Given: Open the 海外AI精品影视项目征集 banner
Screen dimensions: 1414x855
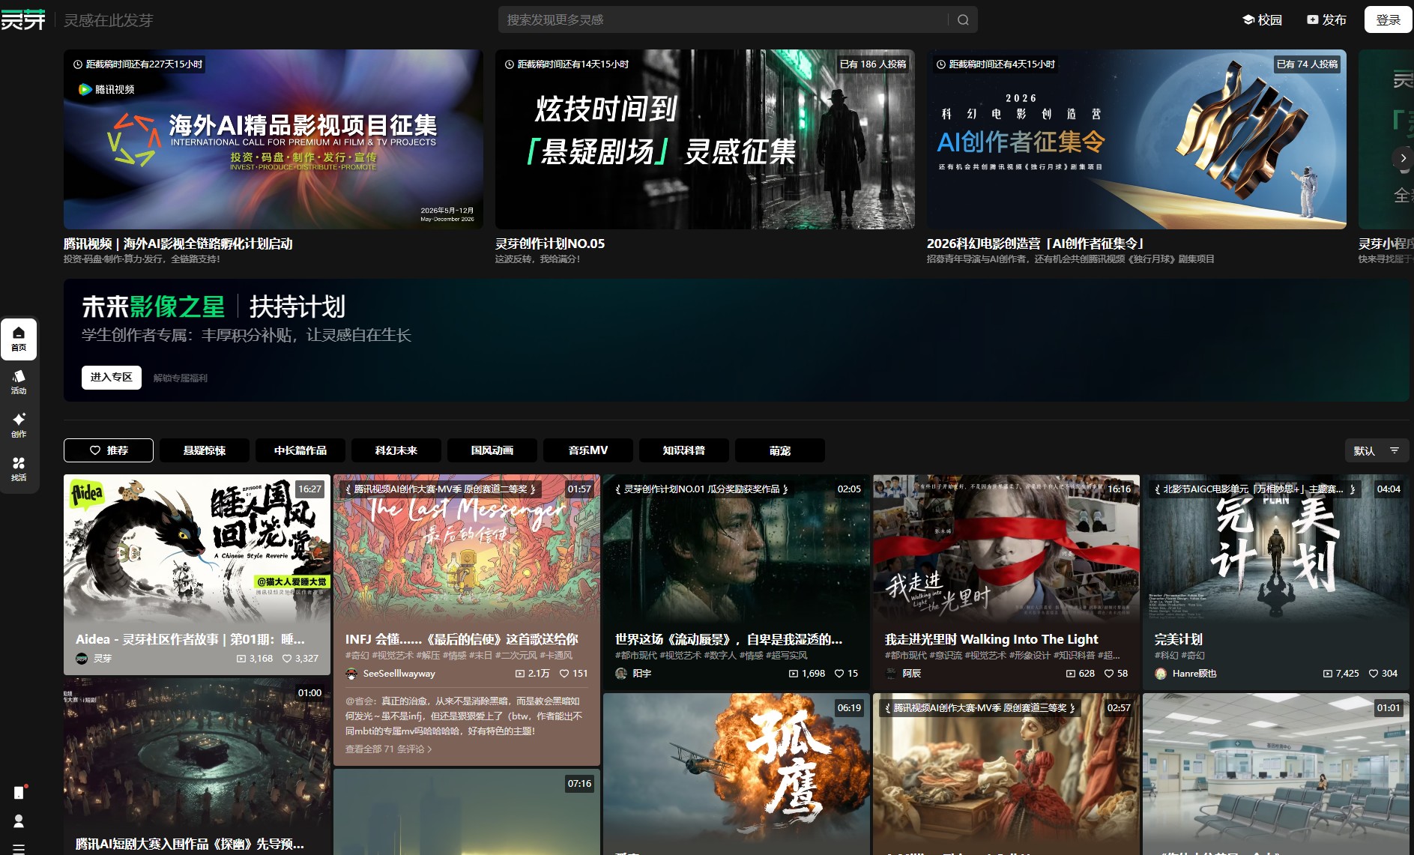Looking at the screenshot, I should 274,139.
